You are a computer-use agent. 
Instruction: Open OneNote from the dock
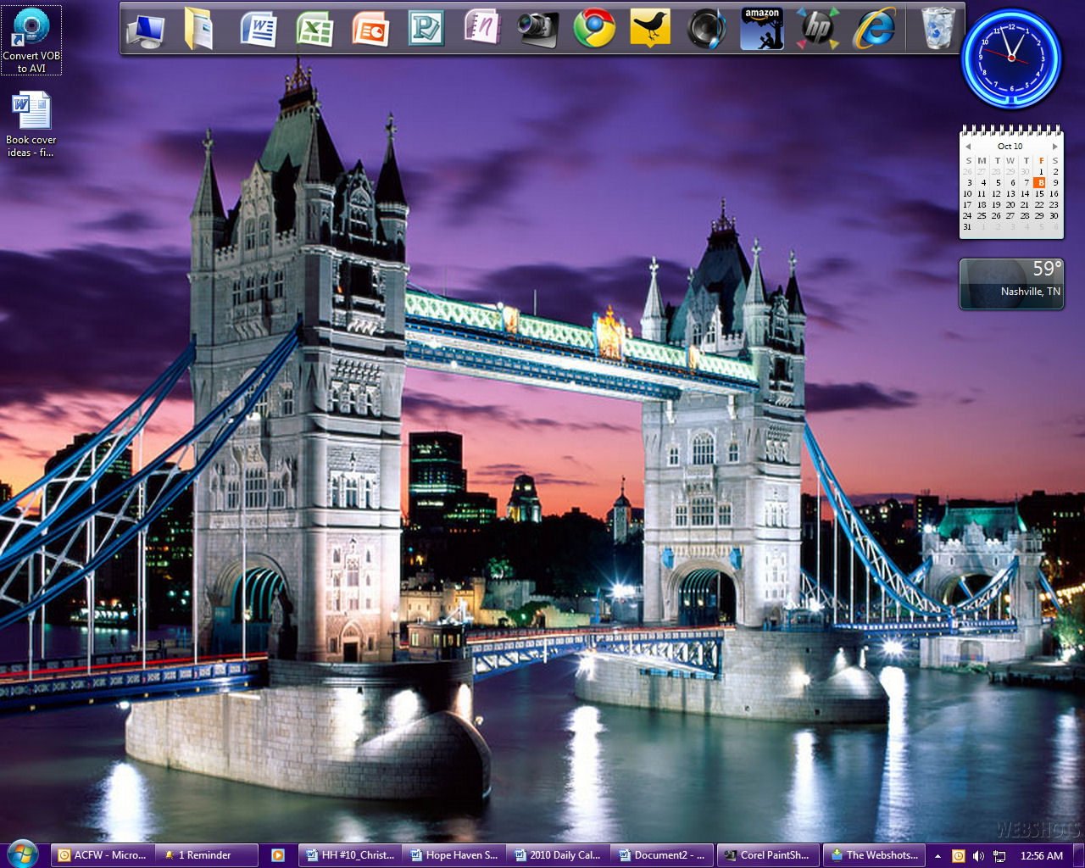481,28
